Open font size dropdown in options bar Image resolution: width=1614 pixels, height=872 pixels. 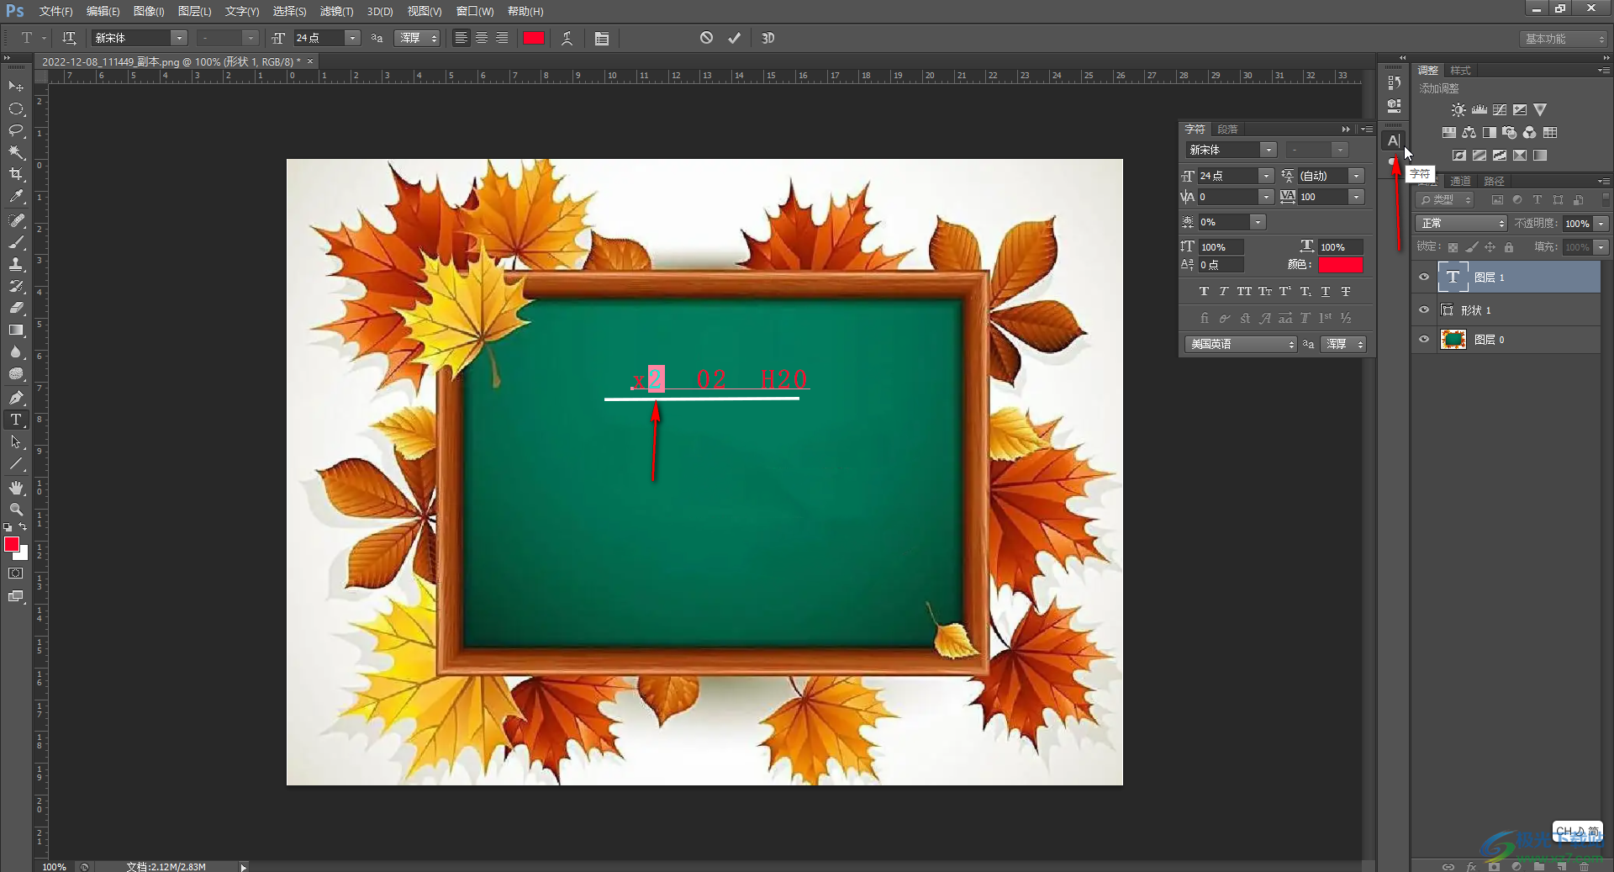coord(353,38)
